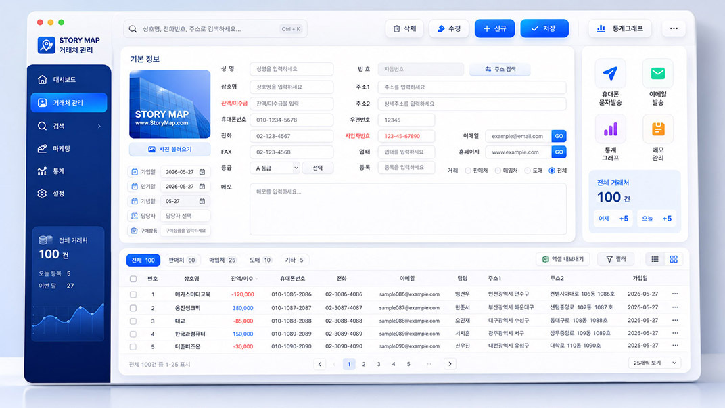Go to the previous page arrow
The image size is (725, 408).
319,364
